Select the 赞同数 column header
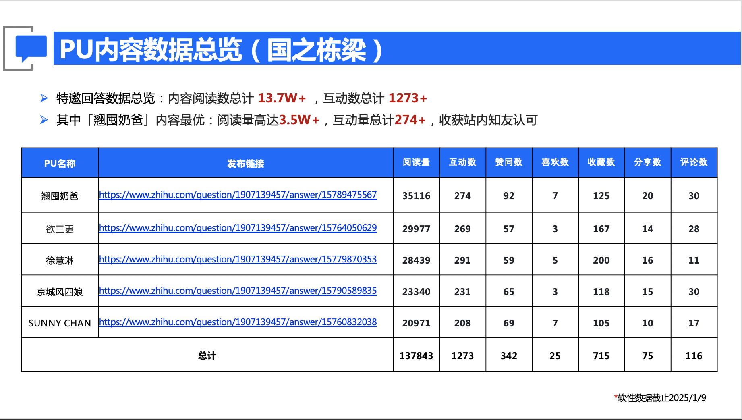 click(x=509, y=162)
